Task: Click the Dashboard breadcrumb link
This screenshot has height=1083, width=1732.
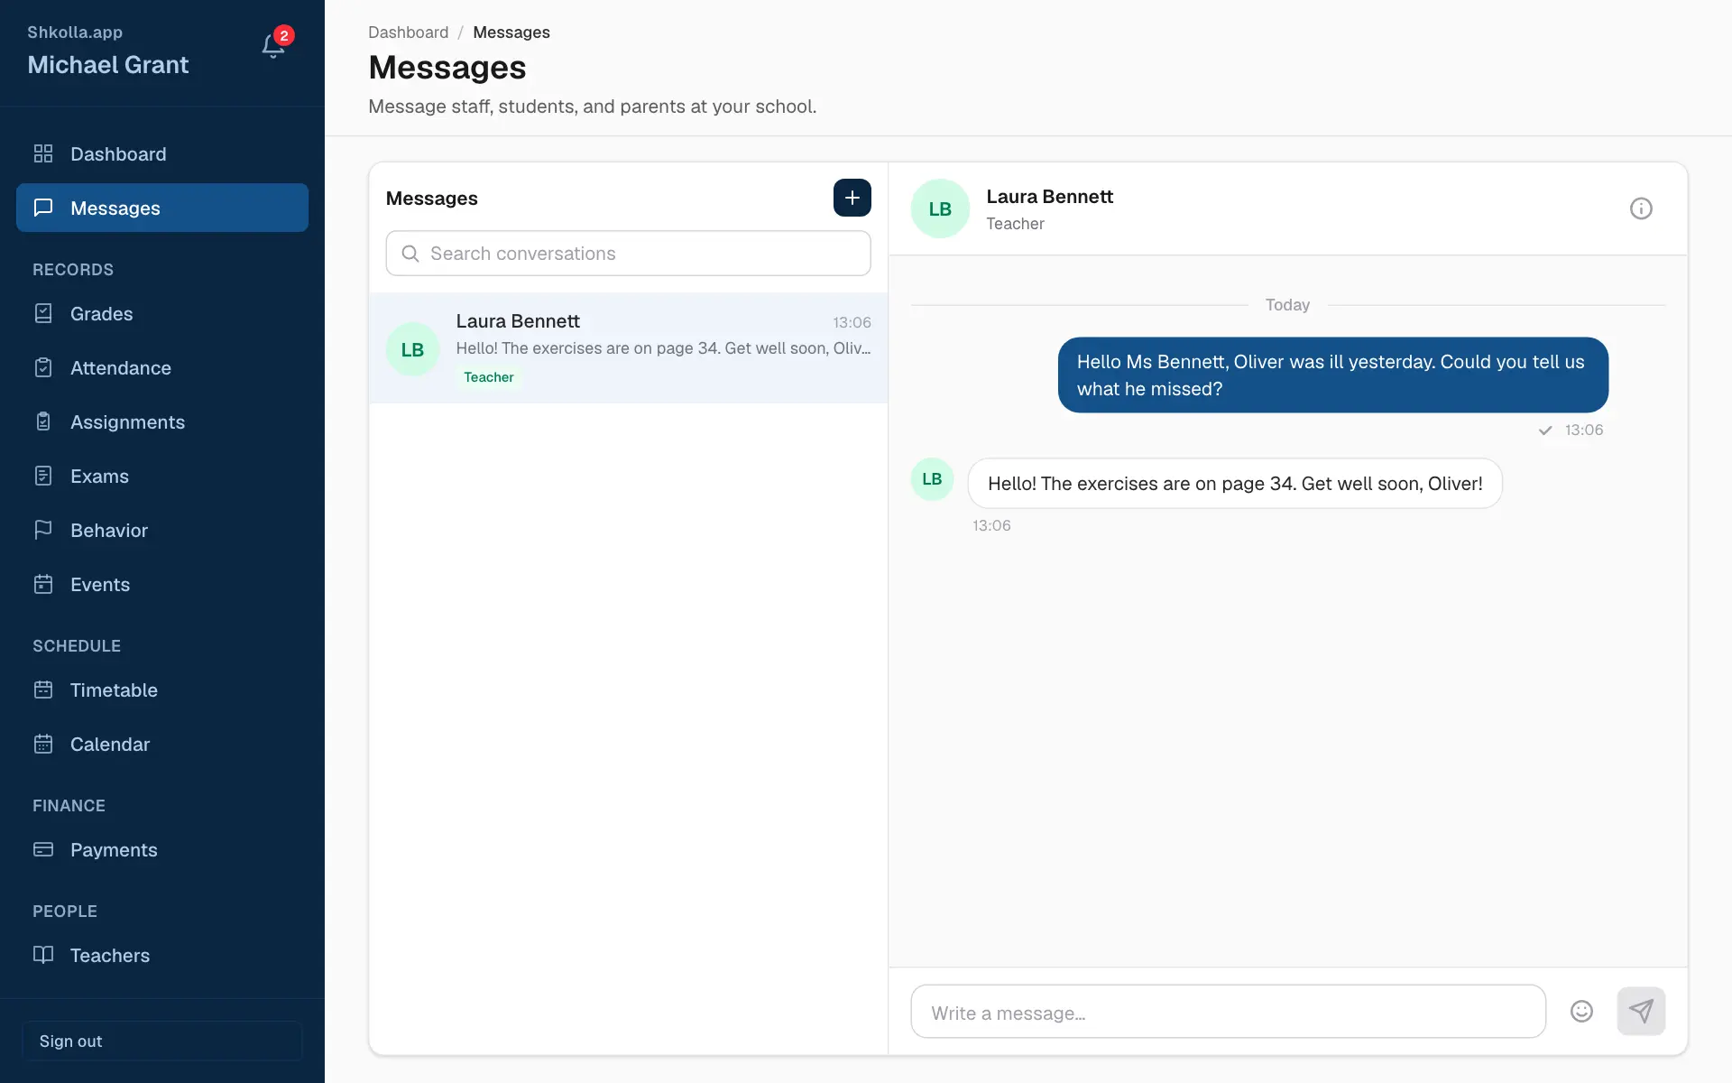Action: pos(408,32)
